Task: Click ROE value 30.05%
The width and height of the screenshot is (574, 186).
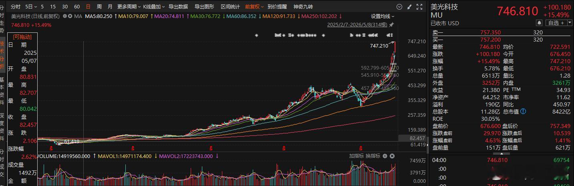Action: pos(491,119)
